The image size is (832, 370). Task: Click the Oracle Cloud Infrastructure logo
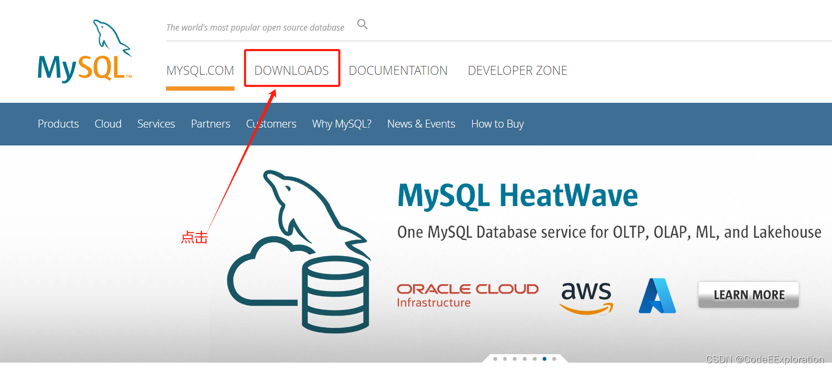(x=467, y=296)
